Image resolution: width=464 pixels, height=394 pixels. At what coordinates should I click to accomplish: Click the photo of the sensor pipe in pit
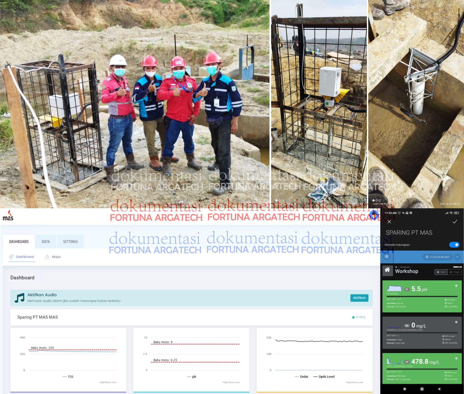[x=416, y=104]
